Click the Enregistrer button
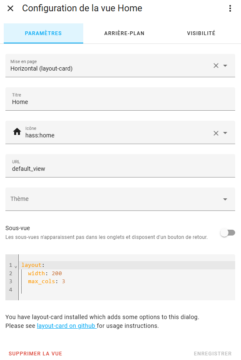 (213, 354)
